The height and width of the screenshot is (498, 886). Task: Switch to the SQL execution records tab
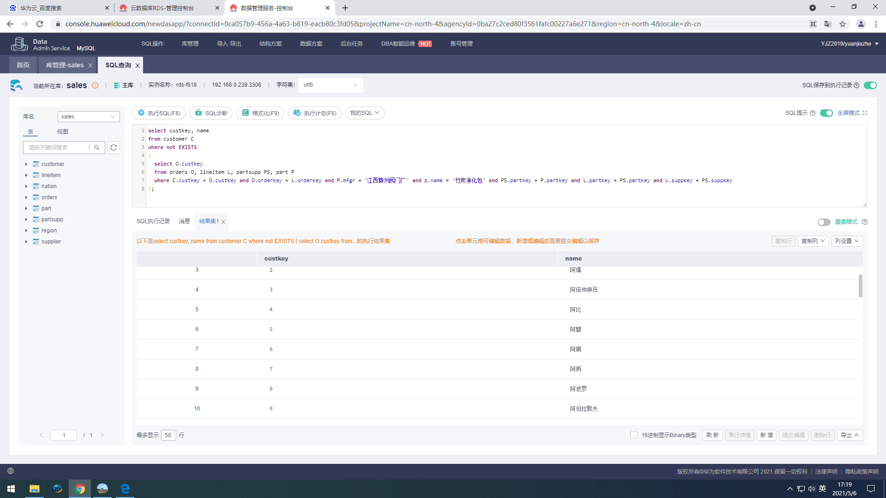pos(153,221)
